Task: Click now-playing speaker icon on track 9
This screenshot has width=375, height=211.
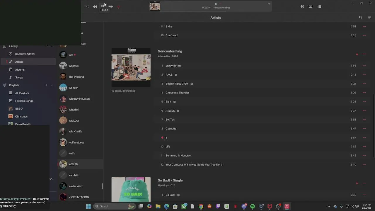Action: [162, 137]
